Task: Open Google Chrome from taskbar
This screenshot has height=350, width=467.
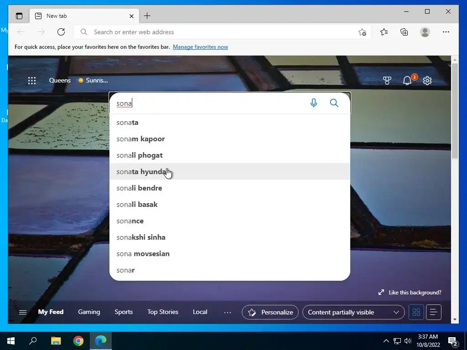Action: pyautogui.click(x=78, y=341)
